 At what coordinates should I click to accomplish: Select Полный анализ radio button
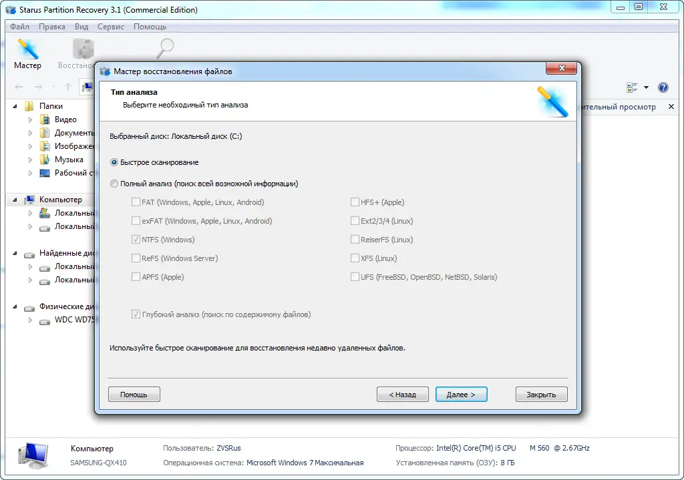(114, 184)
